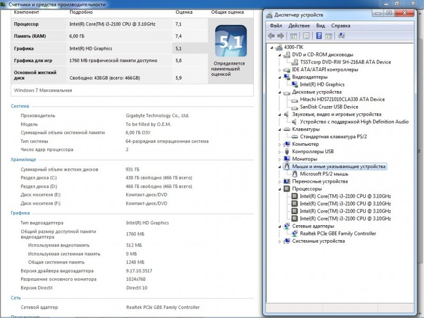This screenshot has height=318, width=424.
Task: Click the Show/Hide console tree toolbar icon
Action: (293, 36)
